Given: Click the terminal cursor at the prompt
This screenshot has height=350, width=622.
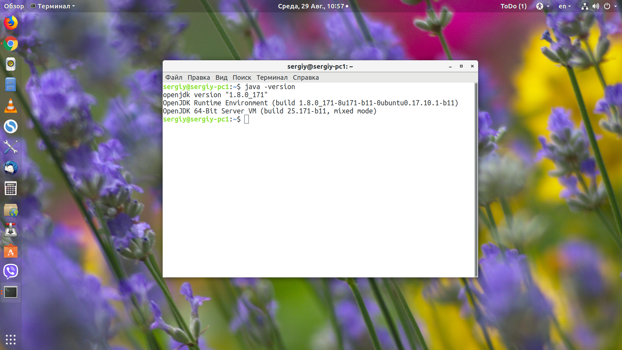Looking at the screenshot, I should 247,119.
